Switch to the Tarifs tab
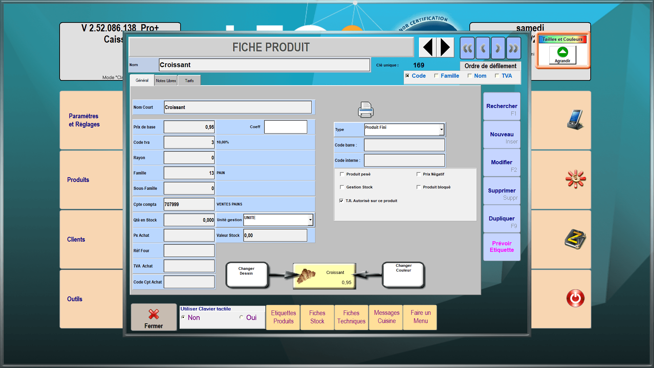The image size is (654, 368). click(x=189, y=81)
